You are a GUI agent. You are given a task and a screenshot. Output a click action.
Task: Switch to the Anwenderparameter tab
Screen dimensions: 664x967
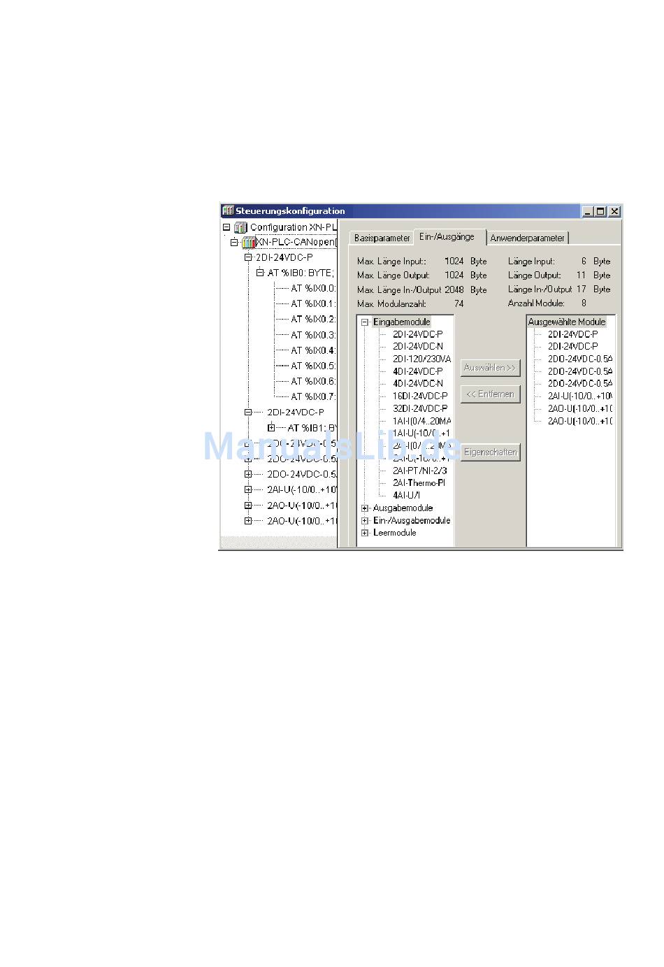[x=527, y=238]
